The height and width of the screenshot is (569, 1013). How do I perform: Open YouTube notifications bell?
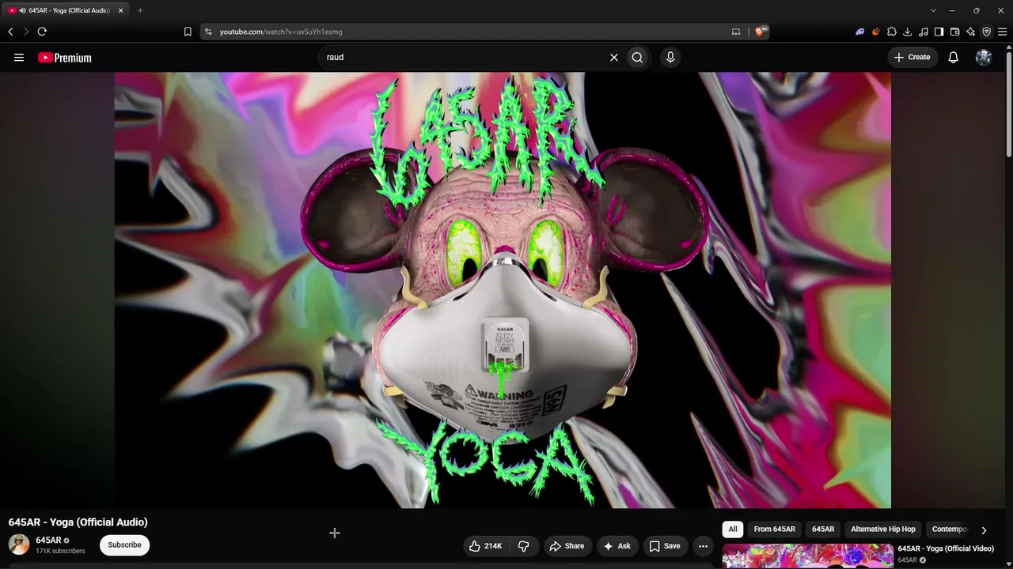954,58
